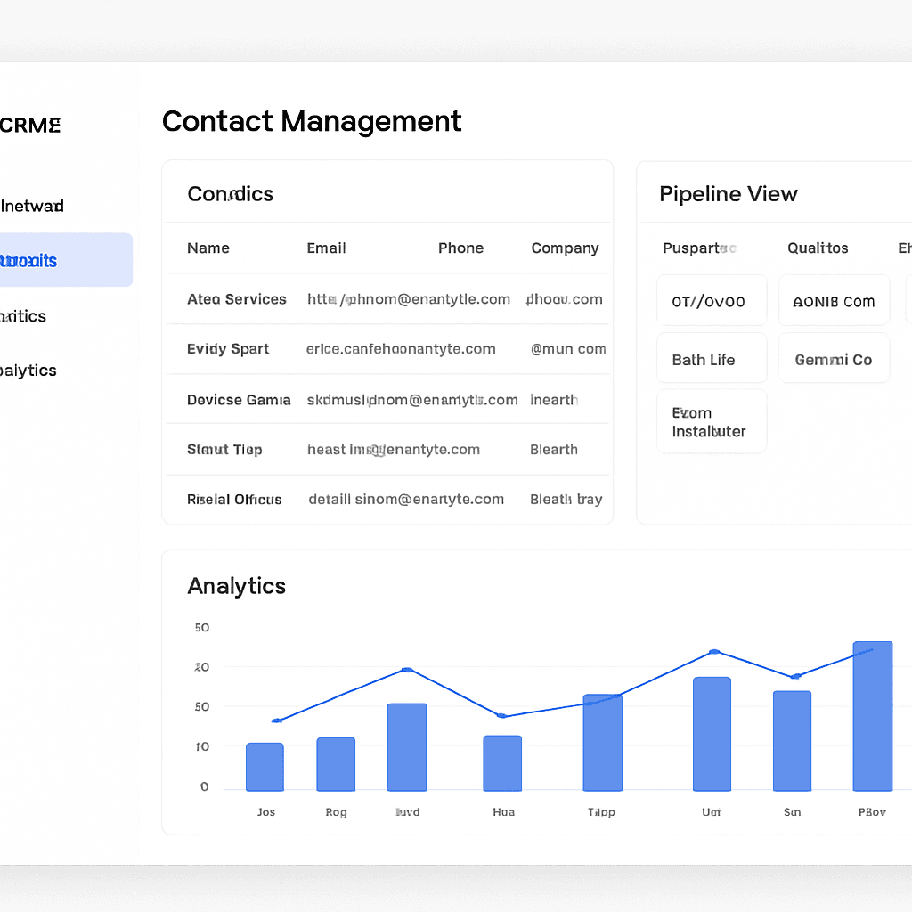This screenshot has width=912, height=912.
Task: Click the Rog bar in Analytics chart
Action: click(336, 764)
